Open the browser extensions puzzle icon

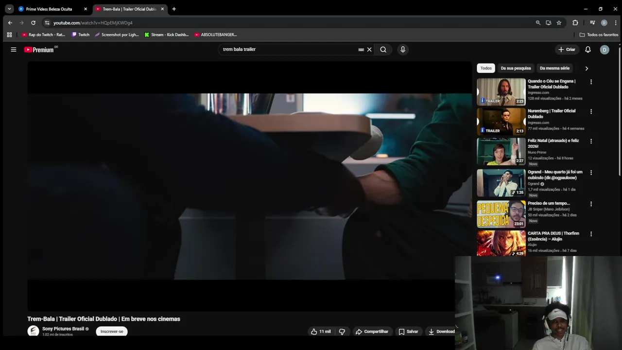(x=575, y=23)
